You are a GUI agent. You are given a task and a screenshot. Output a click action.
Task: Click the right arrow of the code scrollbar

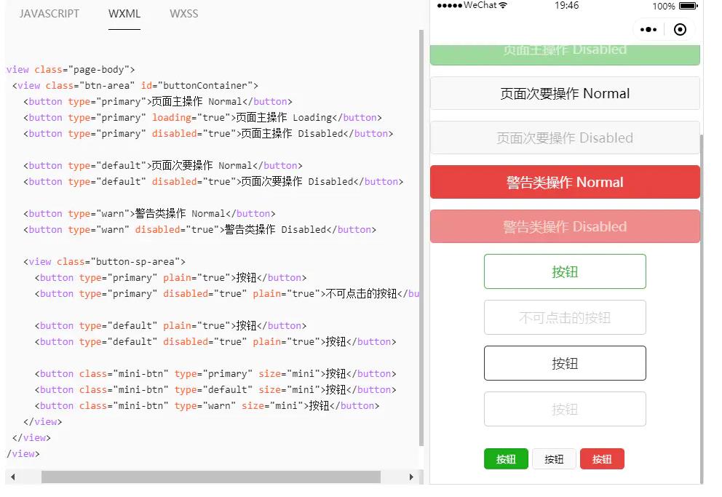point(412,477)
